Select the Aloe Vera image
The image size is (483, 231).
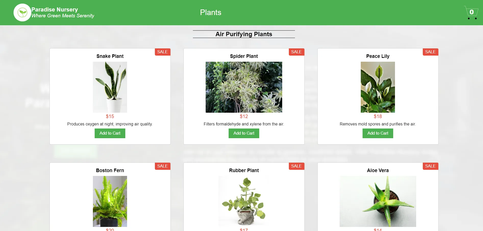[378, 201]
